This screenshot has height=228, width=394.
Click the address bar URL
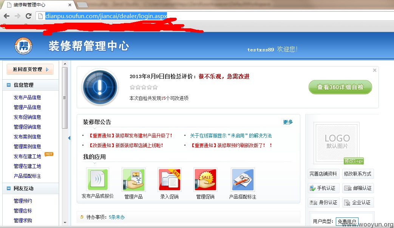click(106, 16)
